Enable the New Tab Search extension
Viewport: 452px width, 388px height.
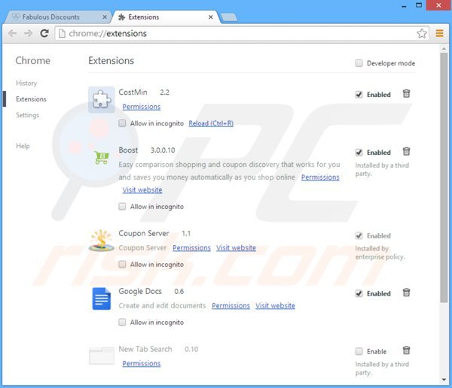pyautogui.click(x=359, y=351)
